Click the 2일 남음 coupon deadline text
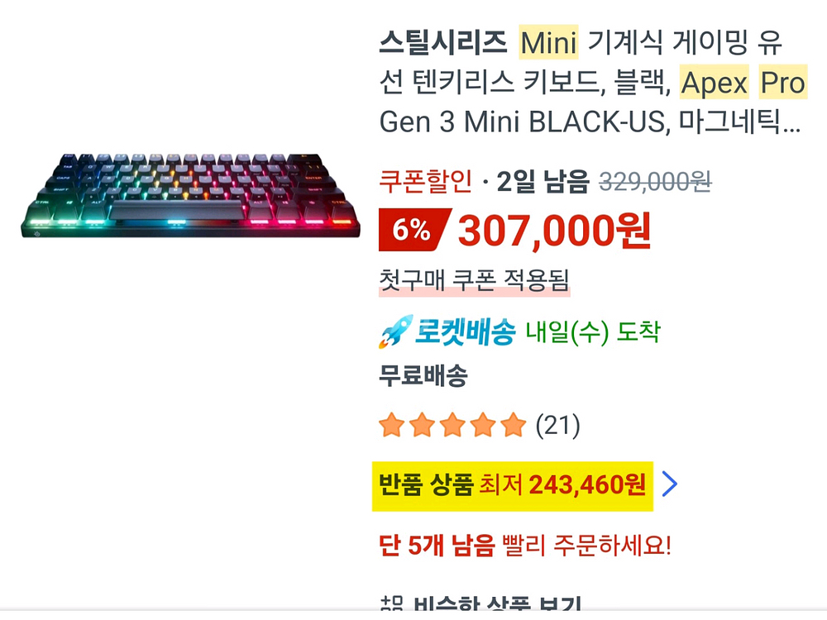This screenshot has width=827, height=620. point(543,181)
